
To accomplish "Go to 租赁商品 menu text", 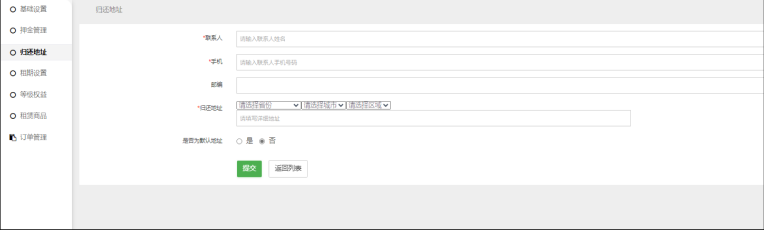I will [33, 116].
